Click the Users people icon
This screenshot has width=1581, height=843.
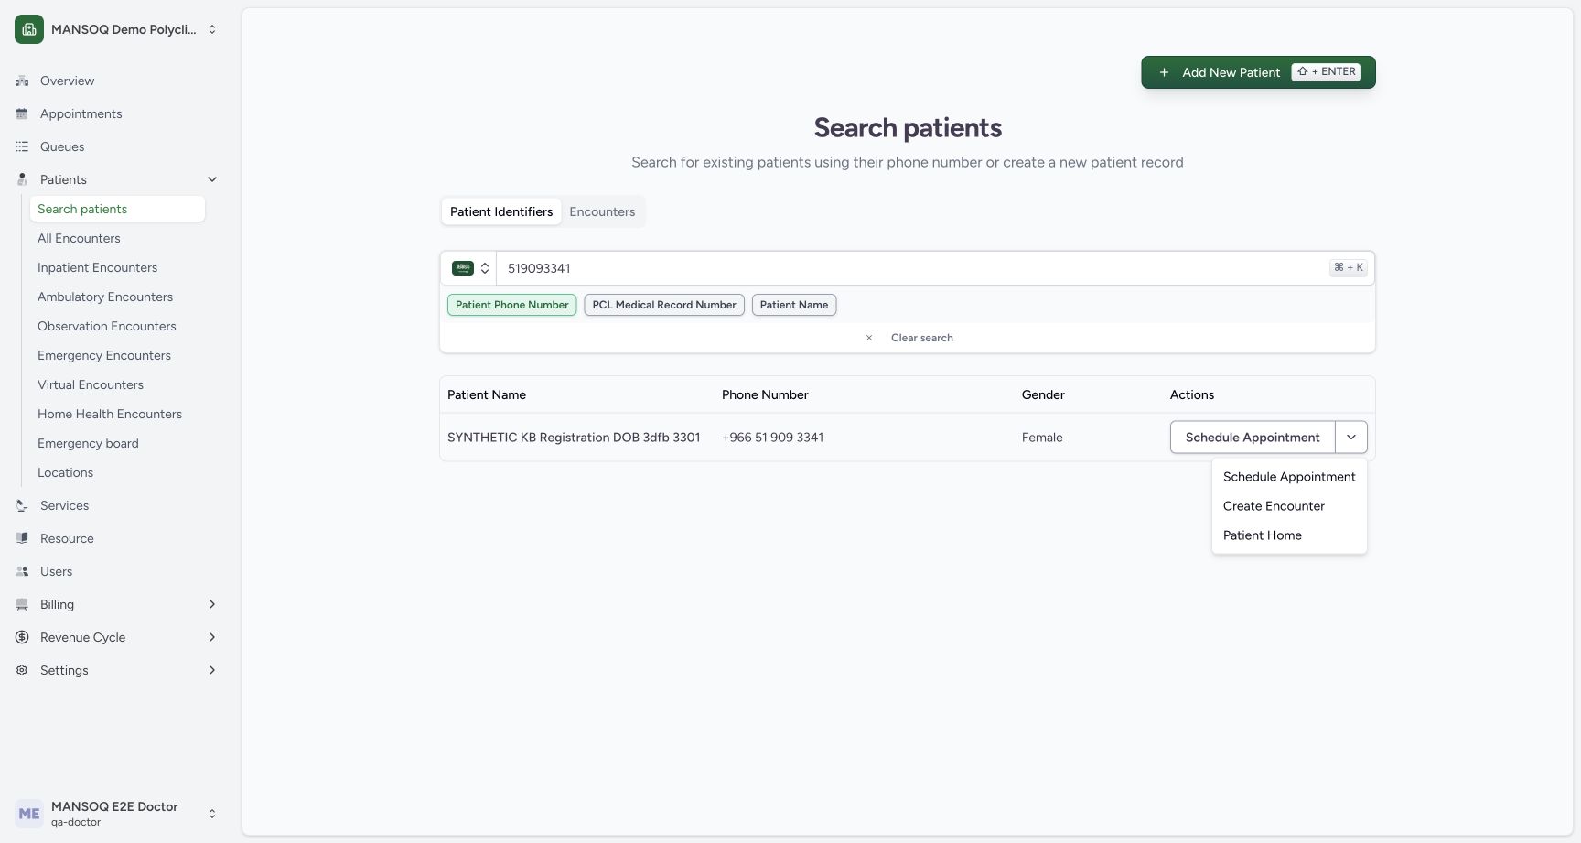(x=22, y=571)
